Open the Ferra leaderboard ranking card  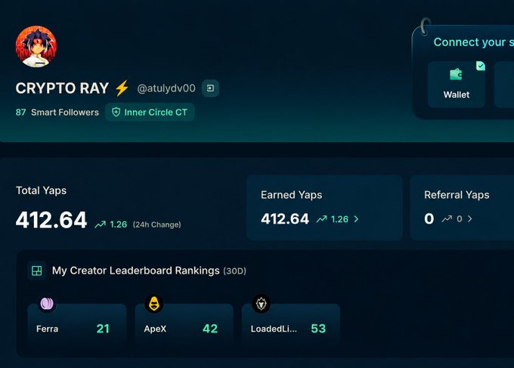[x=77, y=323]
